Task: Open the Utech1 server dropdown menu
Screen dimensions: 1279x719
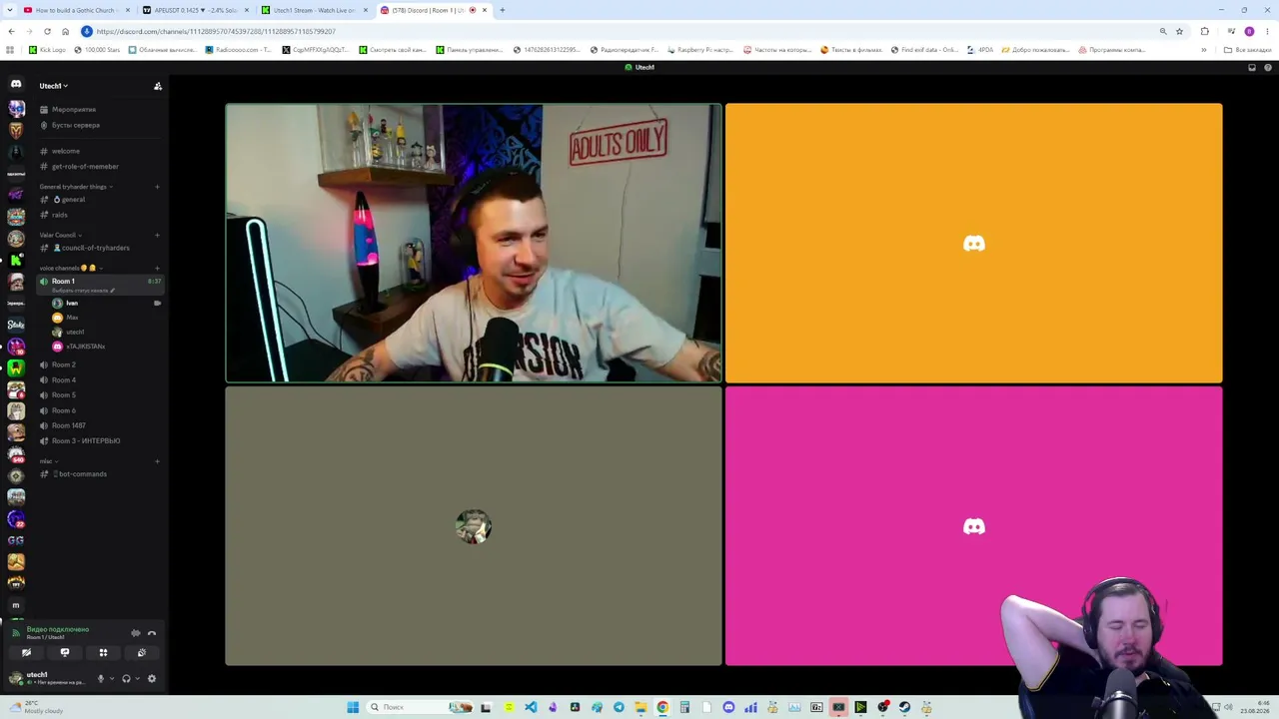Action: click(x=54, y=86)
